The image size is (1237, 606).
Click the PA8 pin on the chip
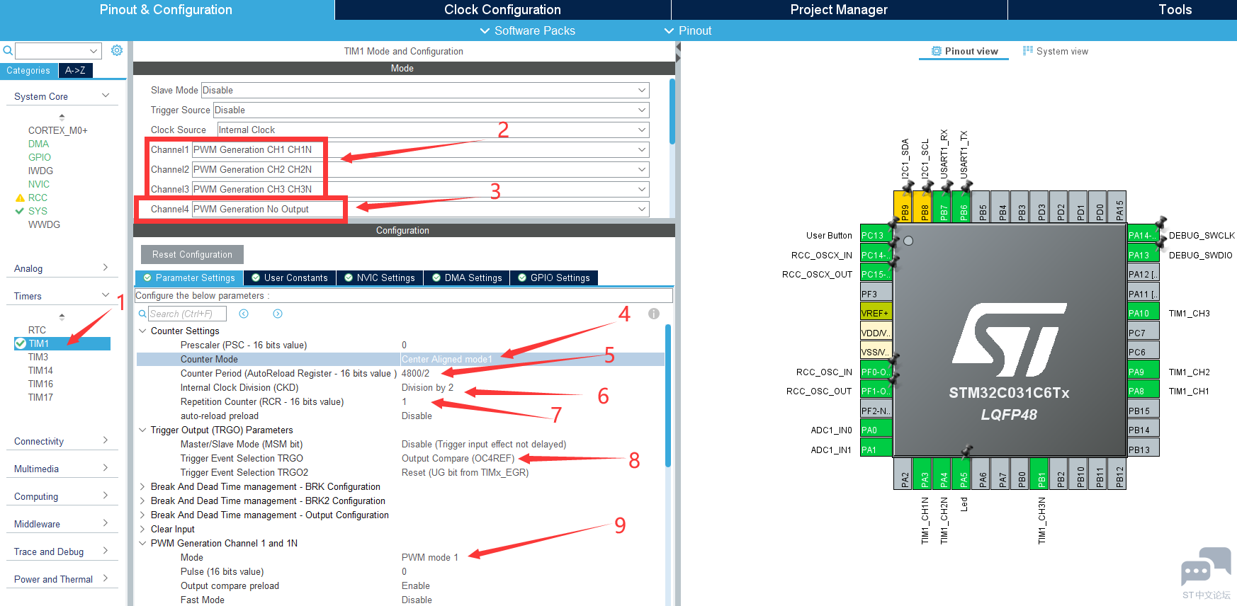pyautogui.click(x=1143, y=391)
